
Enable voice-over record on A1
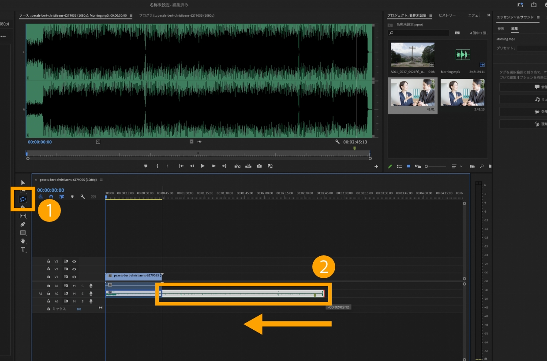pyautogui.click(x=91, y=286)
